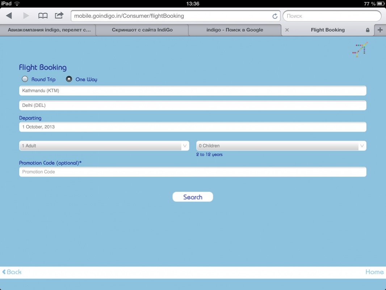The height and width of the screenshot is (290, 386).
Task: Switch to 'Скриншот с сайта IndiGo' tab
Action: [142, 30]
